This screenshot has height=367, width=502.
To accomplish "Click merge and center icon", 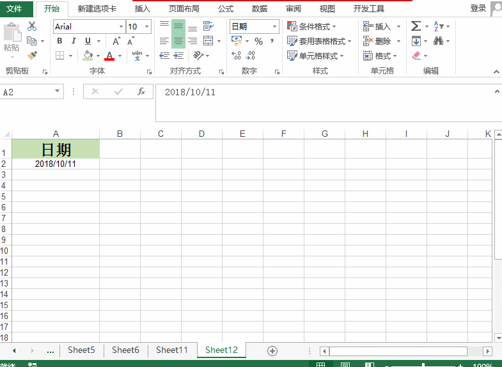I will pyautogui.click(x=208, y=41).
